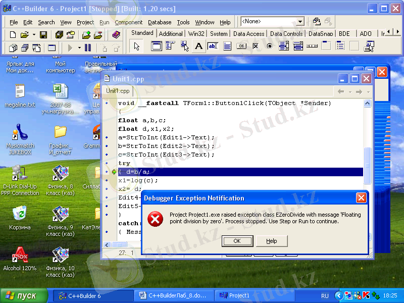
Task: Click the New items toolbar icon
Action: click(x=13, y=34)
